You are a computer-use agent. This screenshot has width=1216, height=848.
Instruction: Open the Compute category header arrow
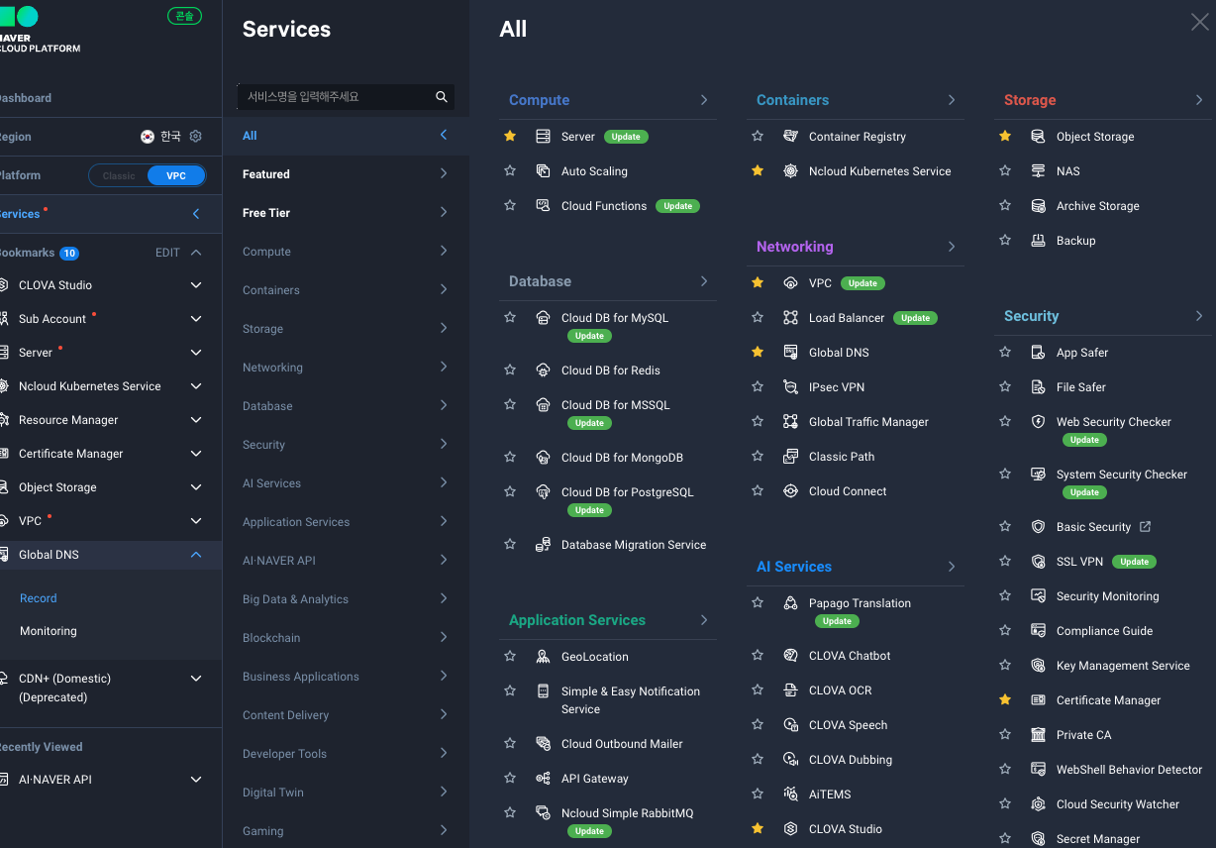click(704, 100)
